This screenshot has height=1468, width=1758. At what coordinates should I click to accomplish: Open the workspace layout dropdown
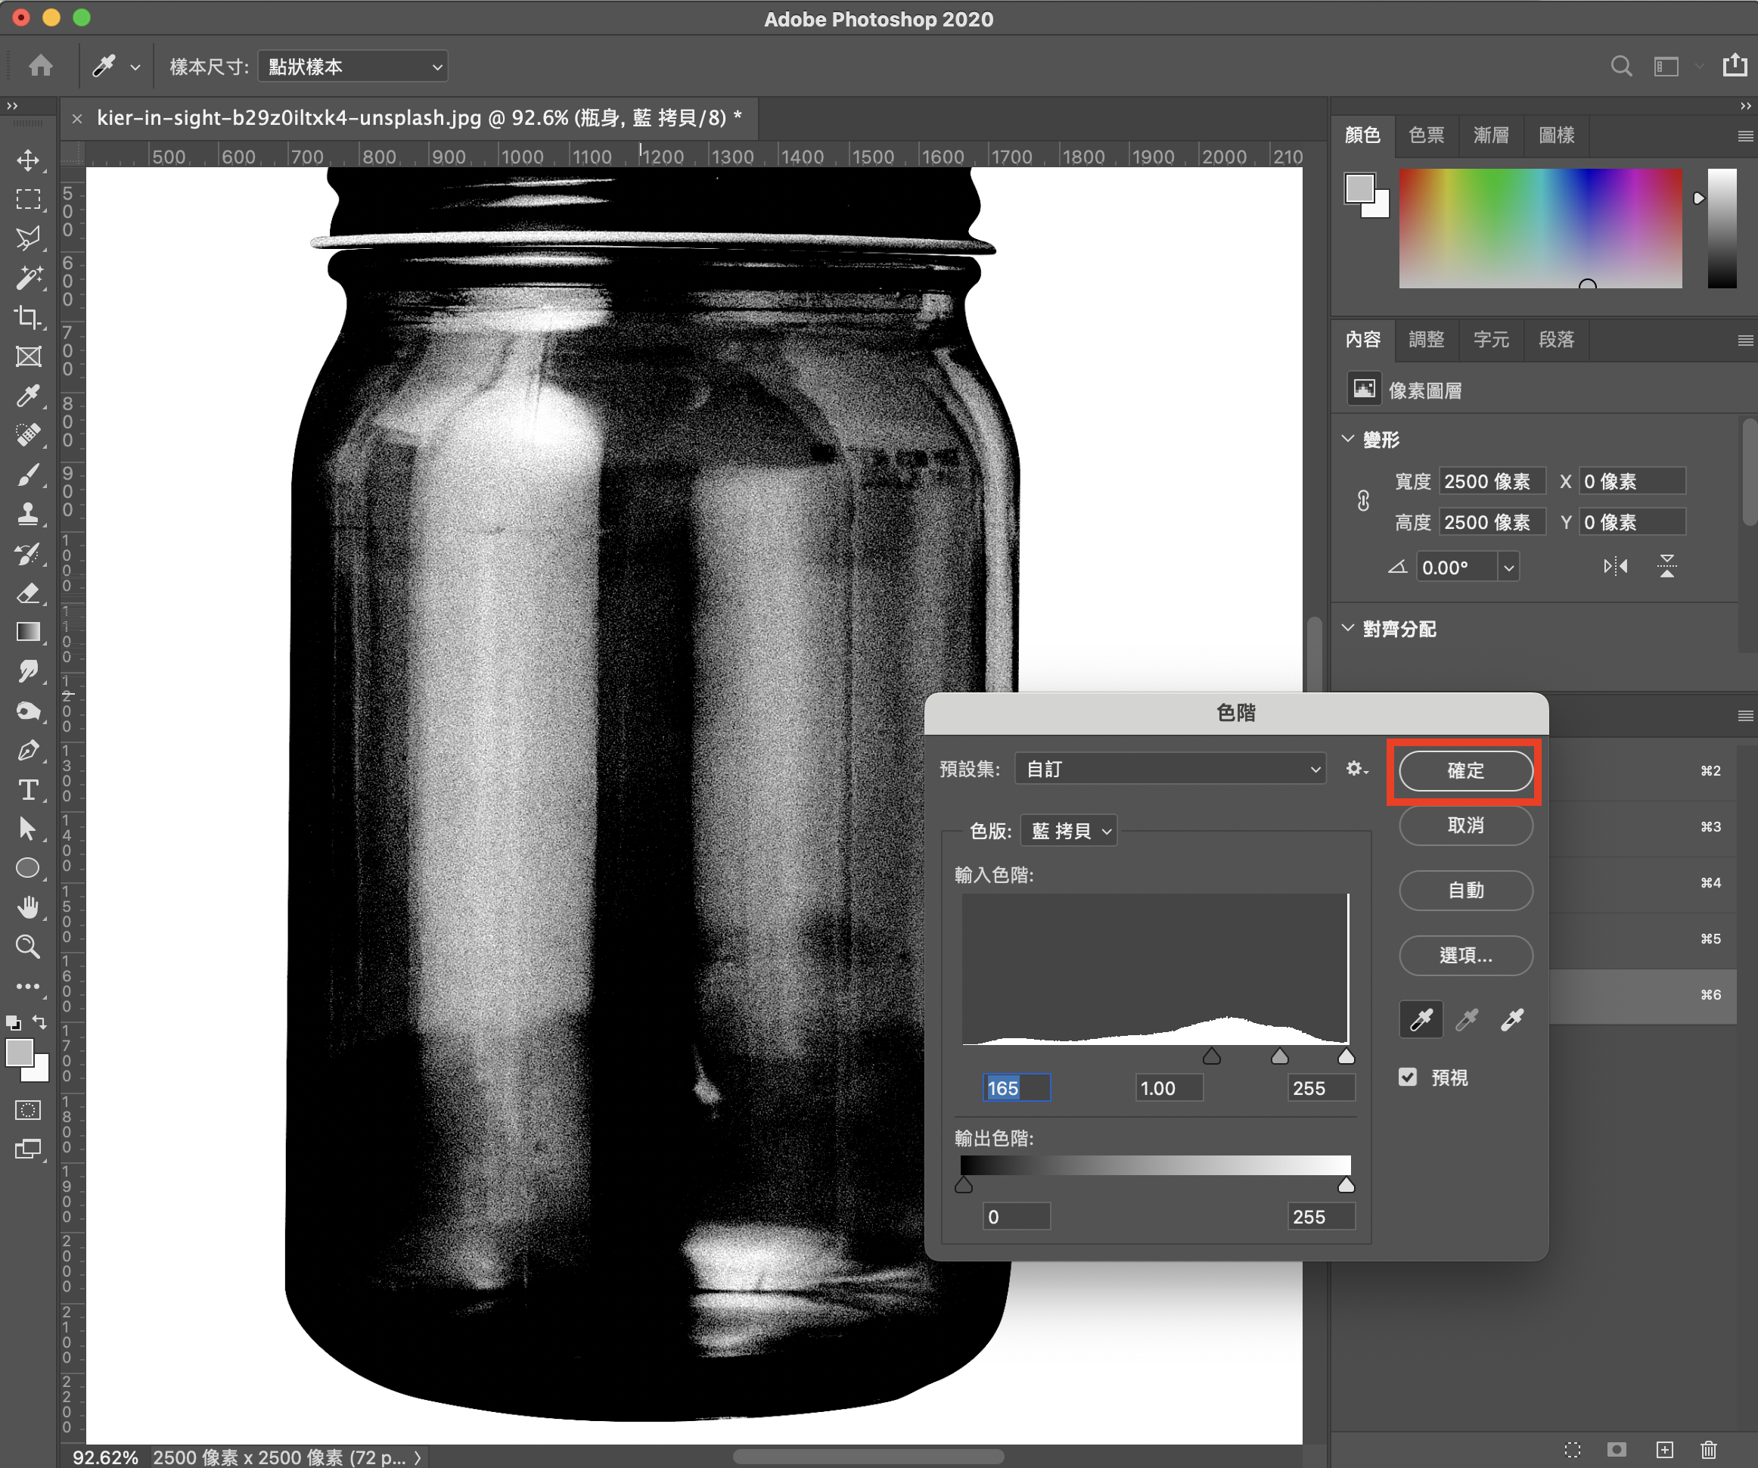pos(1700,65)
